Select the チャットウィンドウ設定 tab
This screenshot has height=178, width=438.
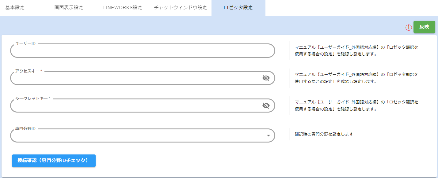coord(181,8)
